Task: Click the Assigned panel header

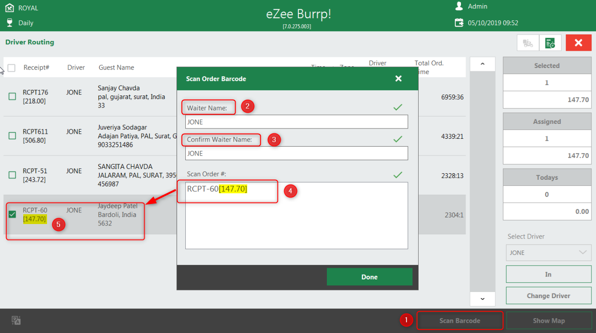Action: point(547,122)
